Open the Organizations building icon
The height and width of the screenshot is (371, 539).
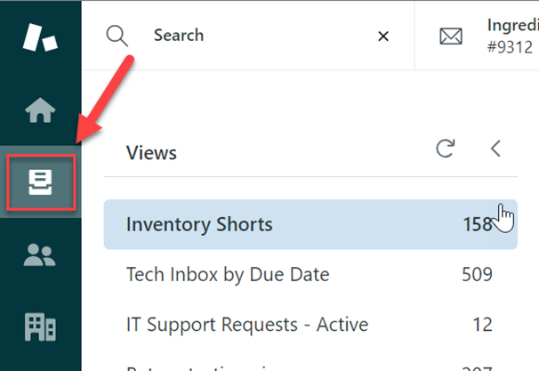(41, 326)
